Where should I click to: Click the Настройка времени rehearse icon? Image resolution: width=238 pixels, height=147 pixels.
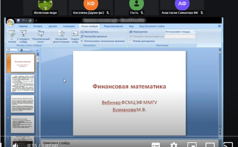82,36
